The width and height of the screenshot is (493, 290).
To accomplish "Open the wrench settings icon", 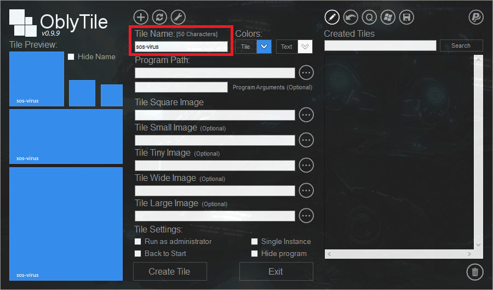I will (178, 17).
